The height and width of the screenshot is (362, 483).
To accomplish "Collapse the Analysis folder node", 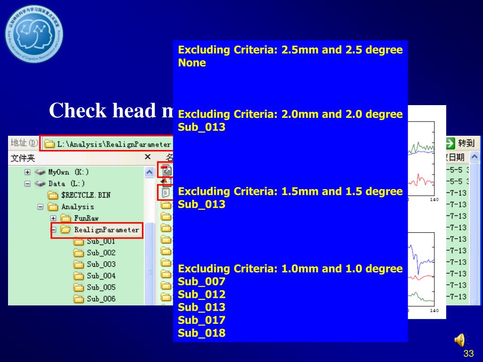I will pyautogui.click(x=41, y=207).
